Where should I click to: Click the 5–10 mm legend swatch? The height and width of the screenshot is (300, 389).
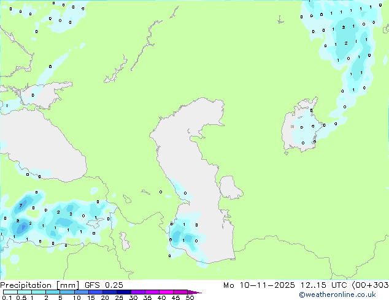click(x=67, y=292)
